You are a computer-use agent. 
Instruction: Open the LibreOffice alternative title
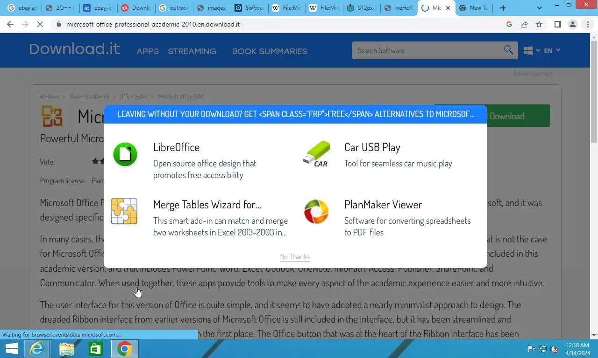176,147
